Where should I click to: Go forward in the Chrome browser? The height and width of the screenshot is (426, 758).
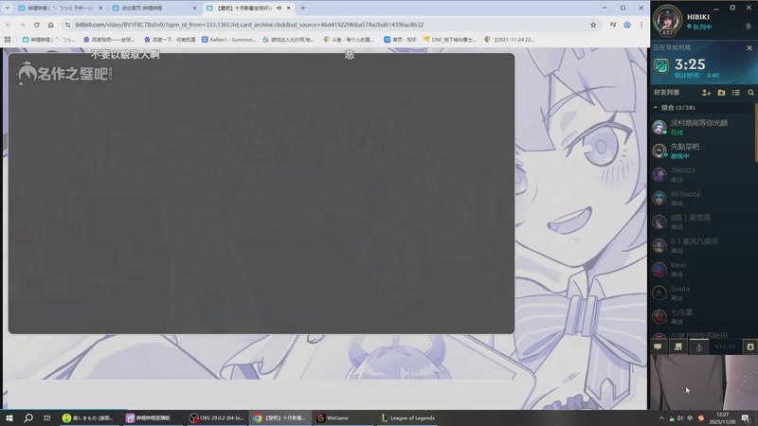click(x=22, y=25)
